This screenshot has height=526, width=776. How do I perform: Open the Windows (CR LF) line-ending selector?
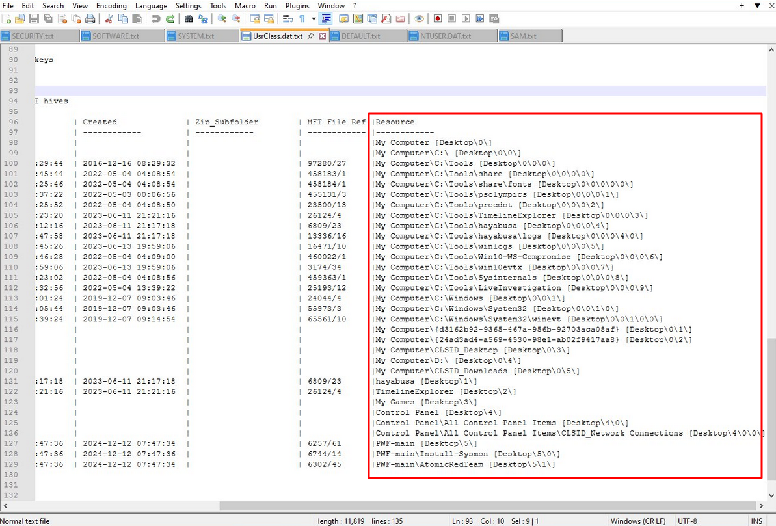(x=637, y=521)
